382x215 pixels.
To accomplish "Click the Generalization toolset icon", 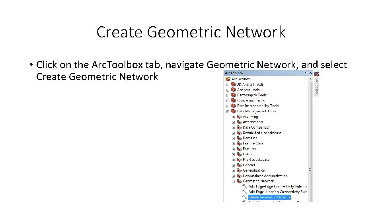I will tap(239, 170).
